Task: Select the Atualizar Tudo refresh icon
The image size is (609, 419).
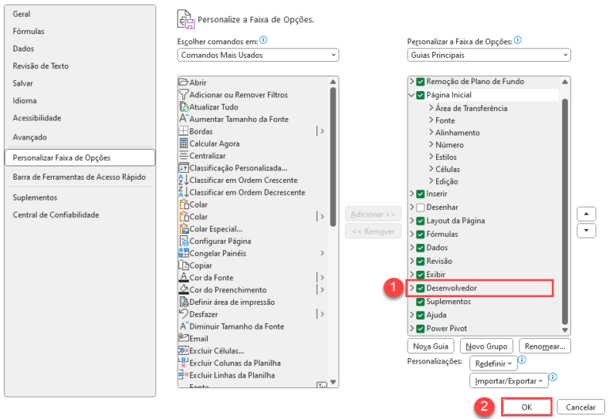Action: (184, 107)
